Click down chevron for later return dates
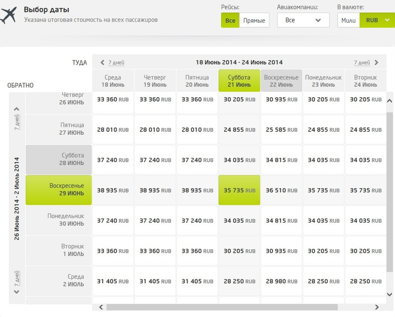This screenshot has width=395, height=317. [x=17, y=291]
